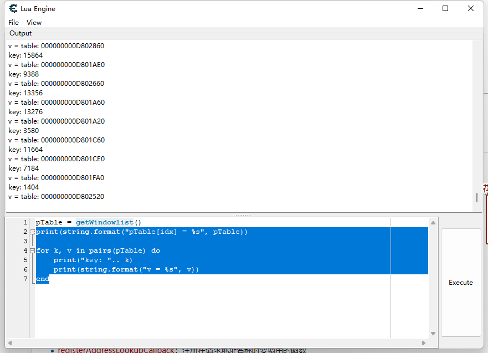Click the output pane scrollbar thumb
Screen dimensions: 488x353
[477, 197]
